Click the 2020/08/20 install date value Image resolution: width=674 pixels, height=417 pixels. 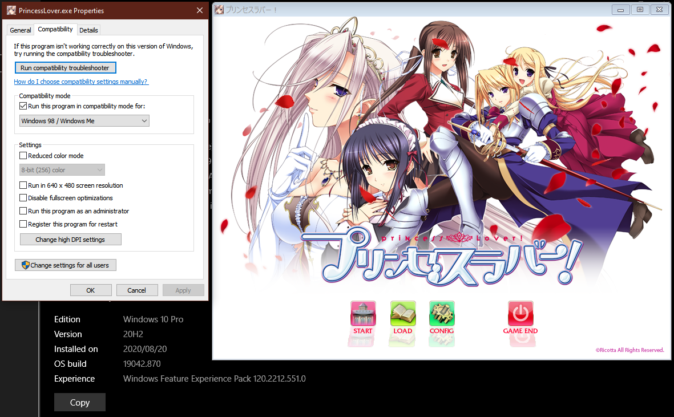[145, 349]
